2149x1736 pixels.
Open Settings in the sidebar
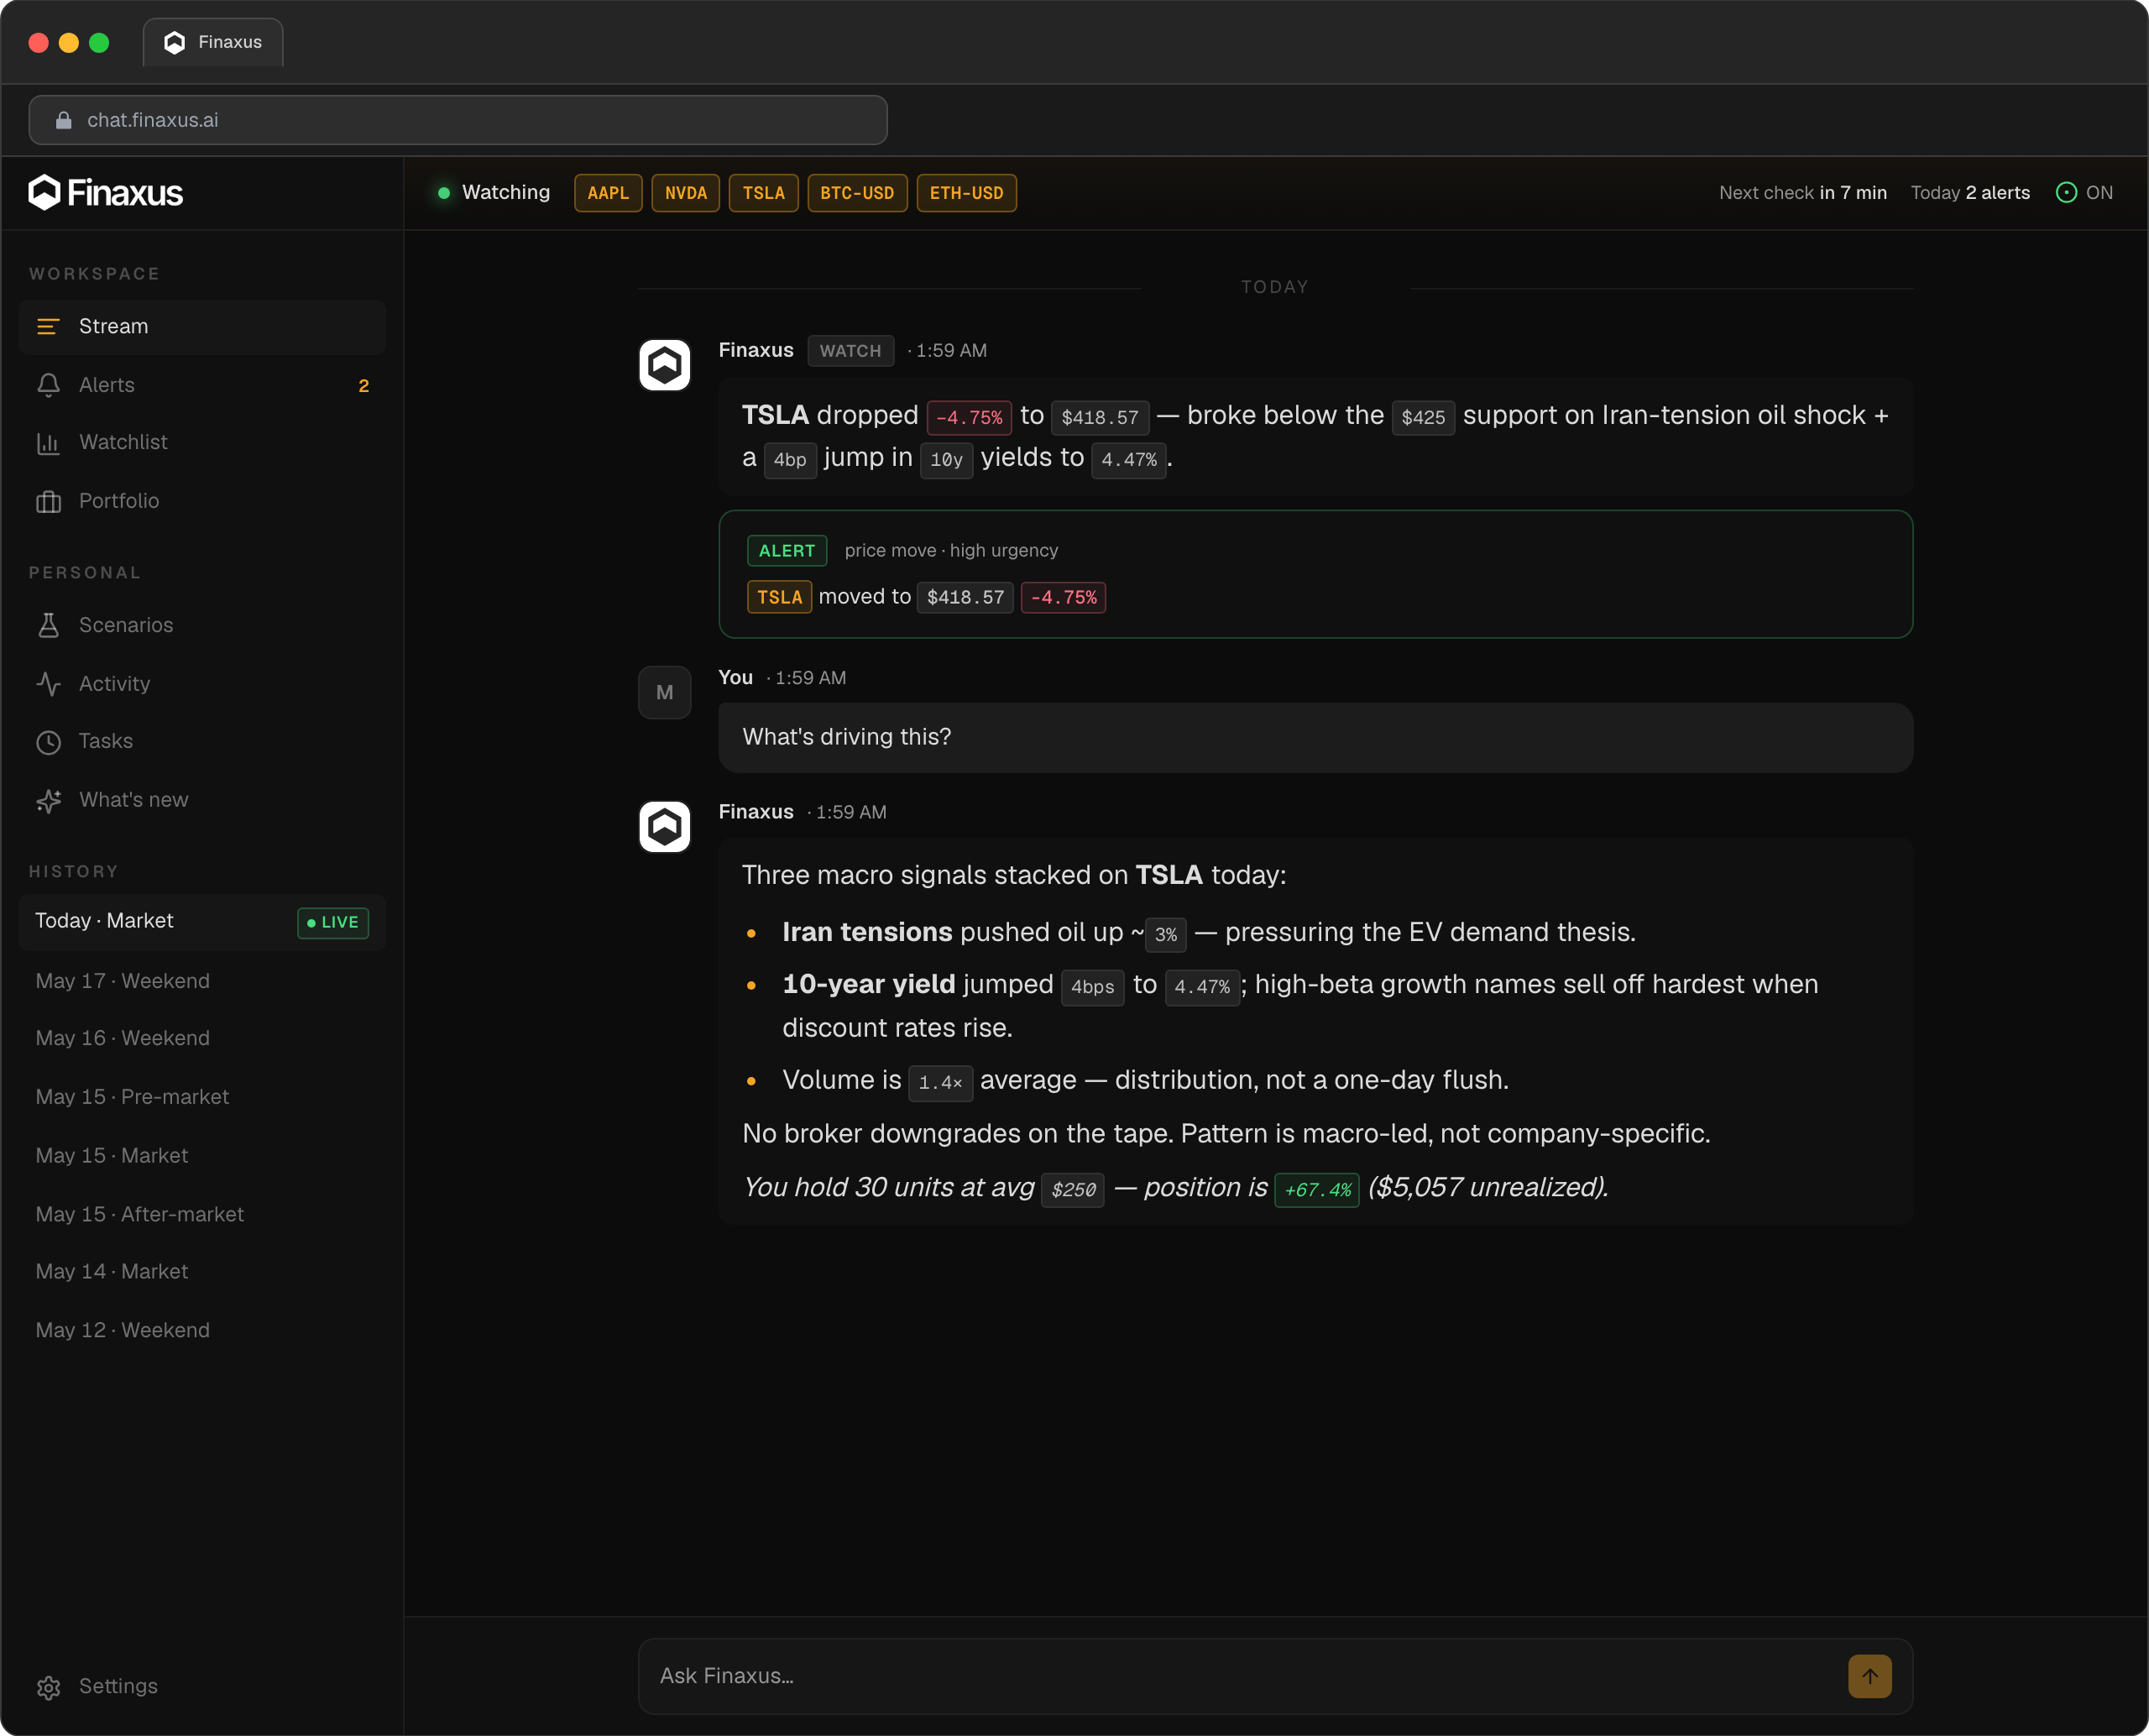pyautogui.click(x=202, y=1687)
